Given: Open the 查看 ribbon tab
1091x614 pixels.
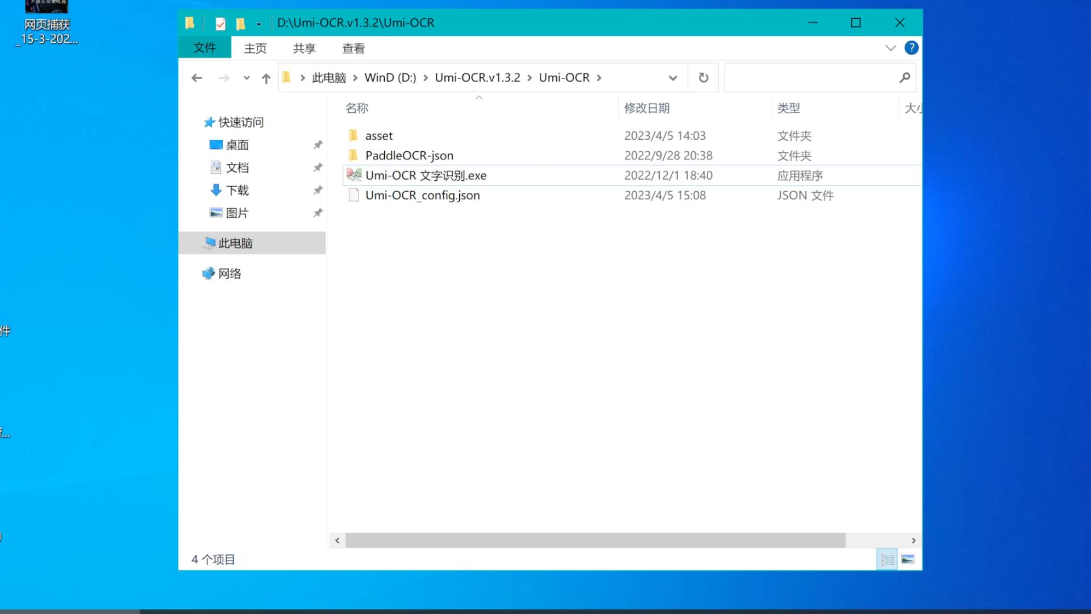Looking at the screenshot, I should [353, 48].
